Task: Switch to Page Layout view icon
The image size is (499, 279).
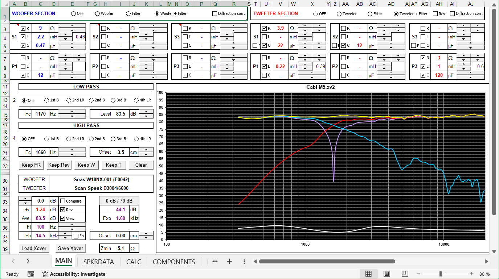Action: coord(387,274)
